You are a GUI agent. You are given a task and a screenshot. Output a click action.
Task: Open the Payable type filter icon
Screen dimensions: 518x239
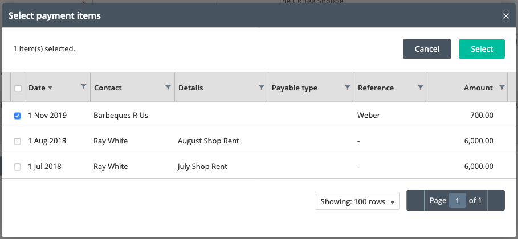[347, 88]
